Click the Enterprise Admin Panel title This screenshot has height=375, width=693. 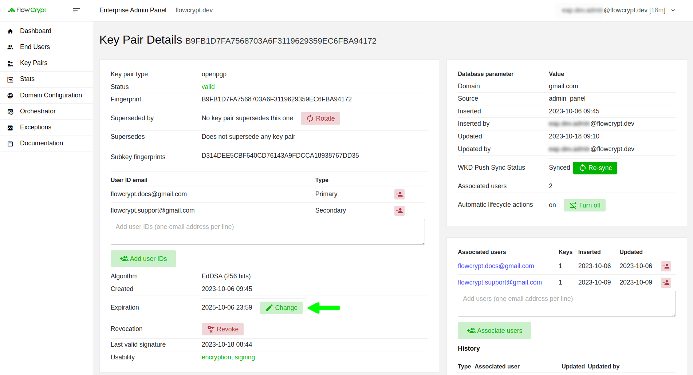(x=133, y=10)
